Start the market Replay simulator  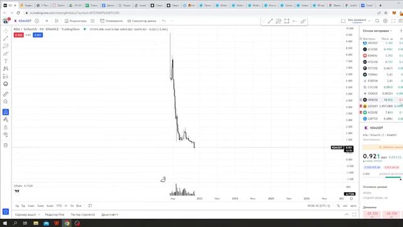click(142, 21)
